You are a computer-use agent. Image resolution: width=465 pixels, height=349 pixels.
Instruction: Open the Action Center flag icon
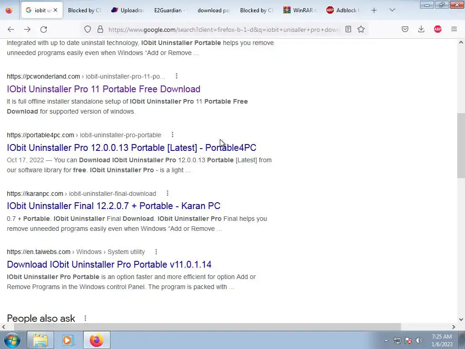tap(408, 340)
